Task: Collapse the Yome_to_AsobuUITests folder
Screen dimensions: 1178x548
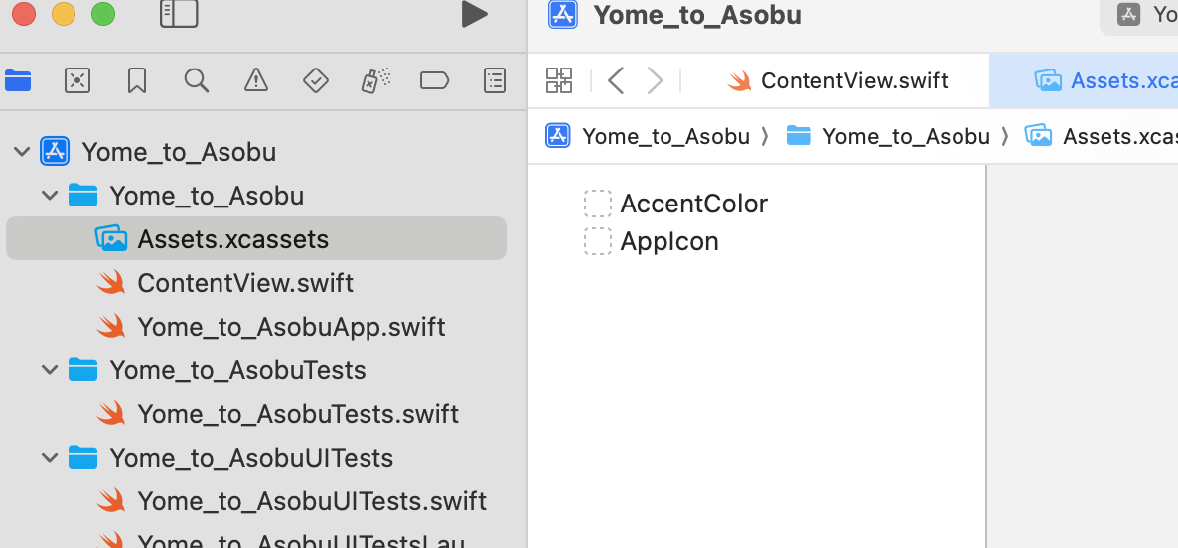Action: 50,458
